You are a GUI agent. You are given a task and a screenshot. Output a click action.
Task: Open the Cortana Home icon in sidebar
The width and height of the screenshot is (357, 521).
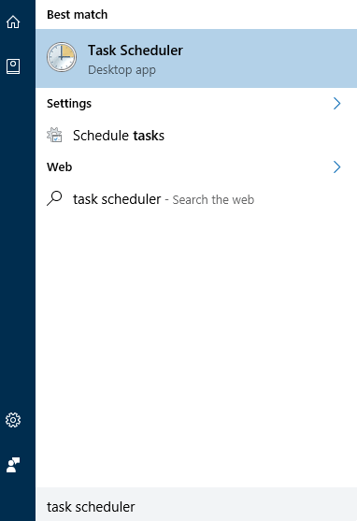point(13,22)
